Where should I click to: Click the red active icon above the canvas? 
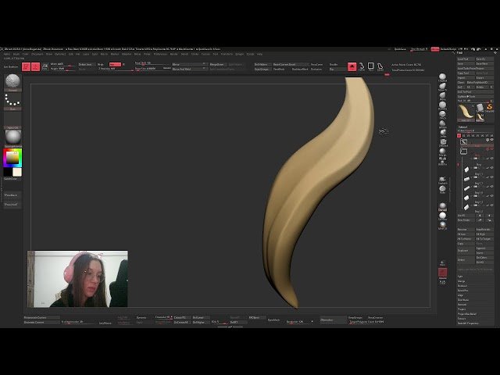click(x=352, y=67)
